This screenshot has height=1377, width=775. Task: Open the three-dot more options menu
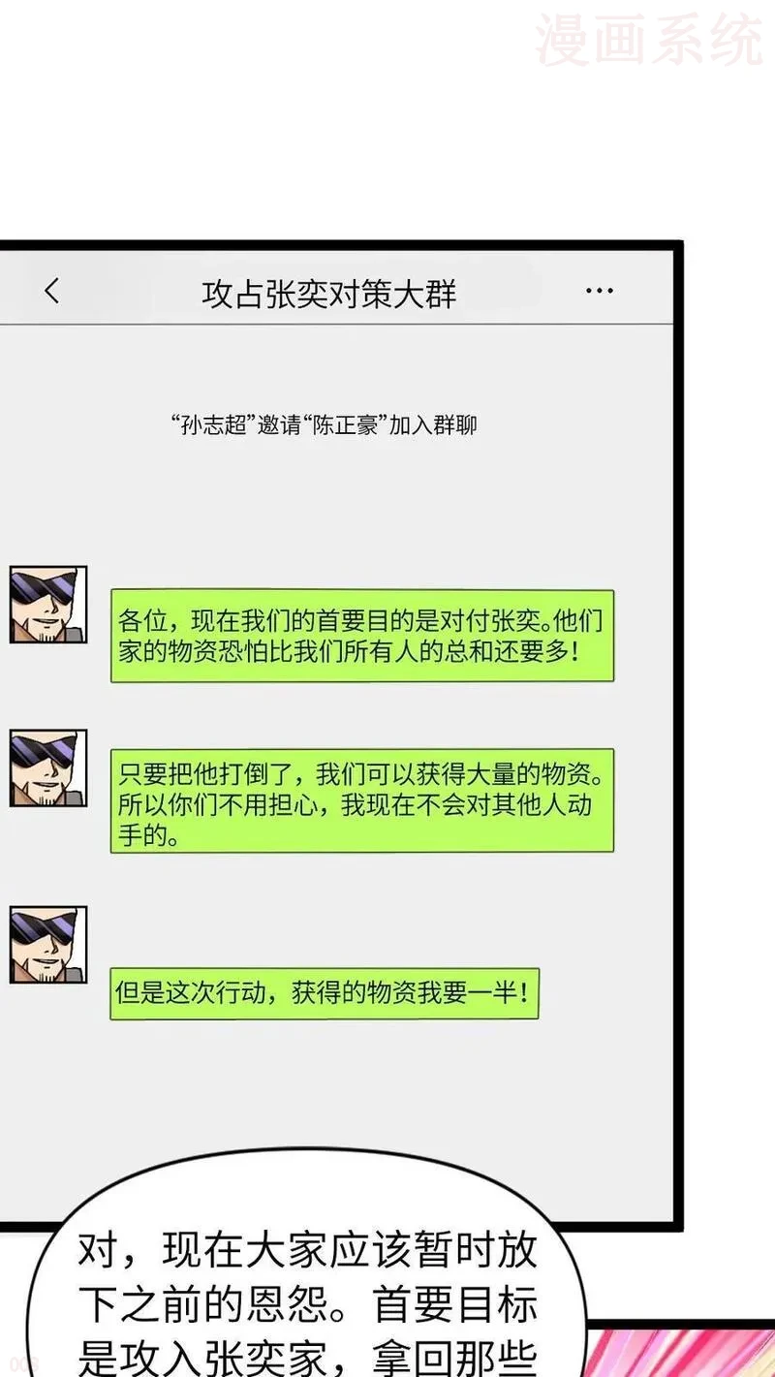[600, 291]
